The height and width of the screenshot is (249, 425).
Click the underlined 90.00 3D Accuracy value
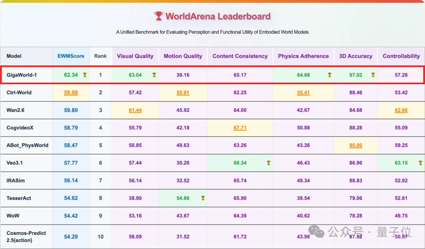[x=355, y=146]
